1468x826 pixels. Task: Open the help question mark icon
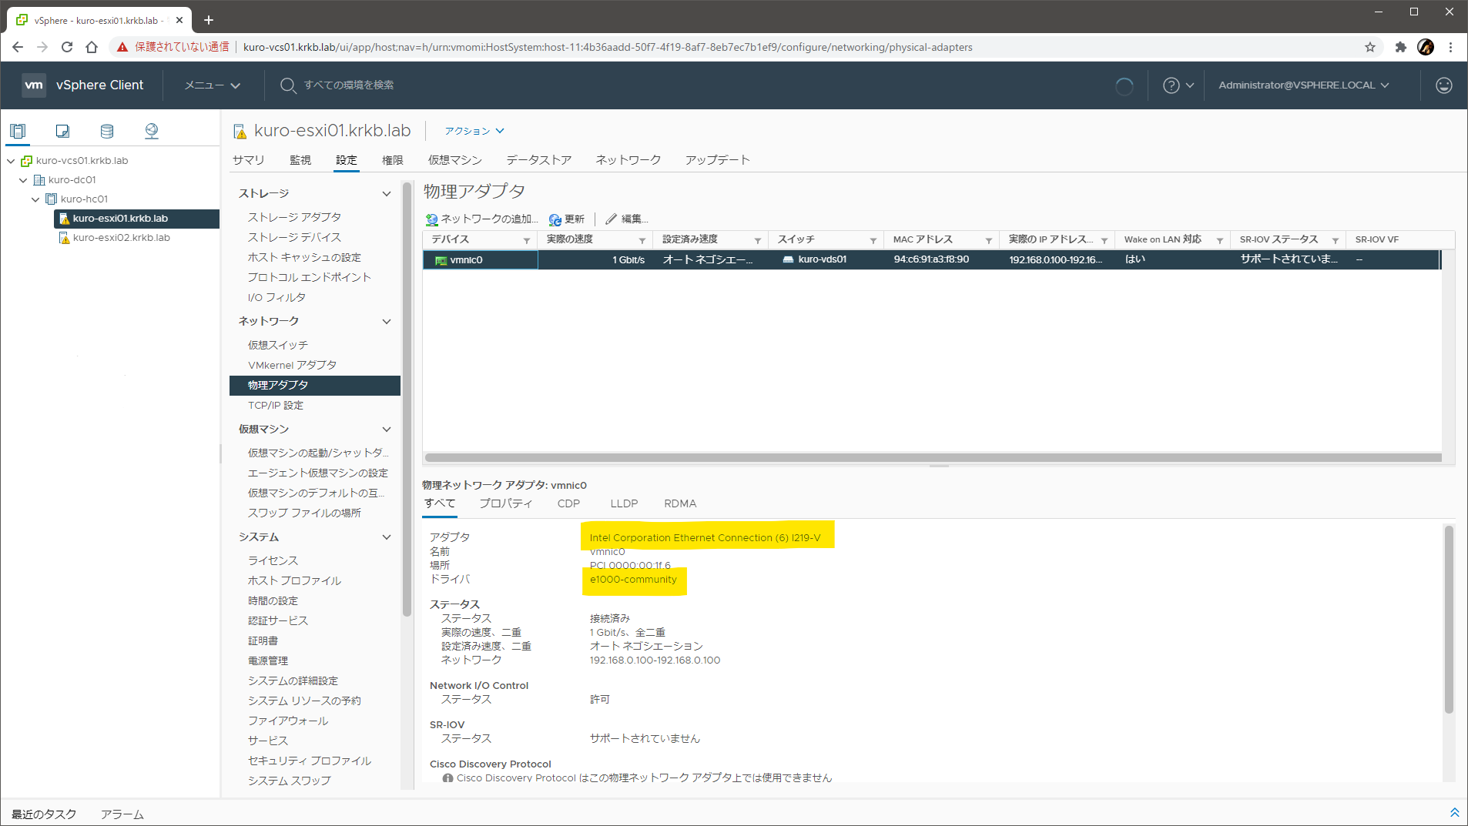pyautogui.click(x=1171, y=85)
